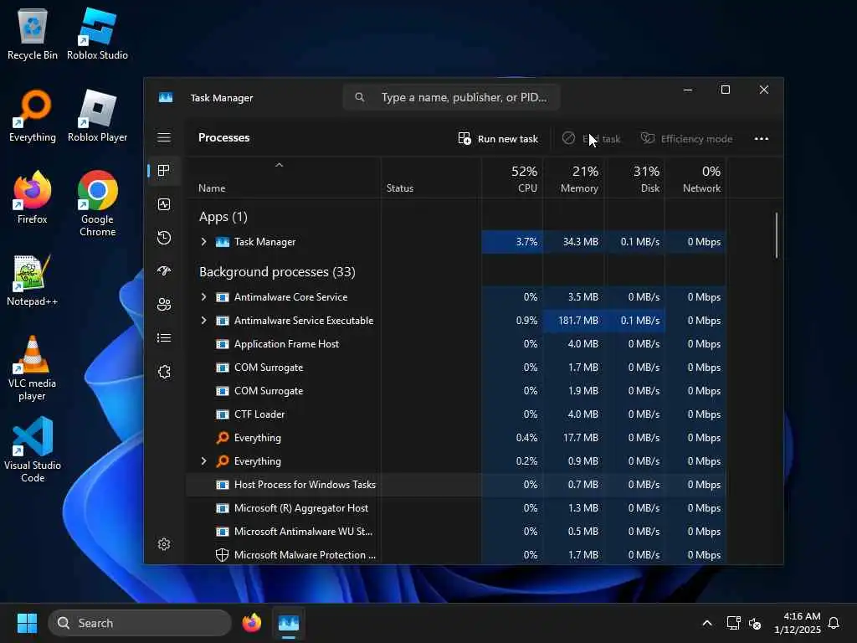
Task: Expand the second Everything process row
Action: coord(204,461)
